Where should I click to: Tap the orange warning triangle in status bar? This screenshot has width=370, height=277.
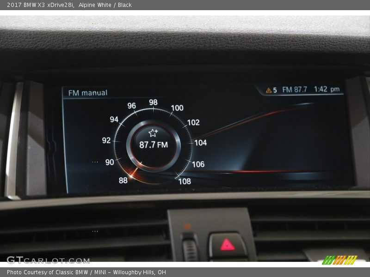tap(269, 90)
